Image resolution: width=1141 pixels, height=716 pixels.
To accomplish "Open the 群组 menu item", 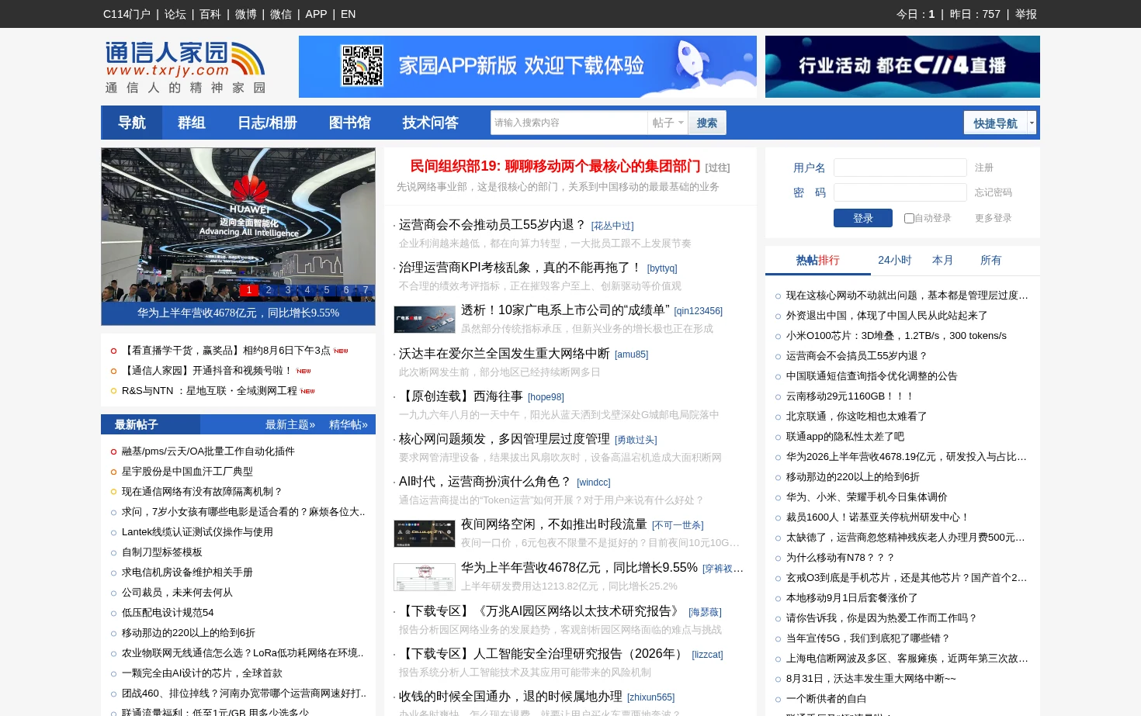I will tap(192, 123).
